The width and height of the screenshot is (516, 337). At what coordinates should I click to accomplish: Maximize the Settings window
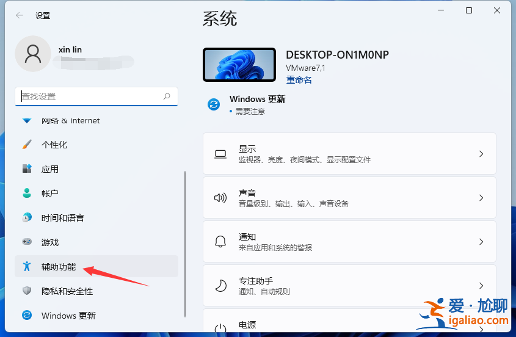click(x=469, y=10)
